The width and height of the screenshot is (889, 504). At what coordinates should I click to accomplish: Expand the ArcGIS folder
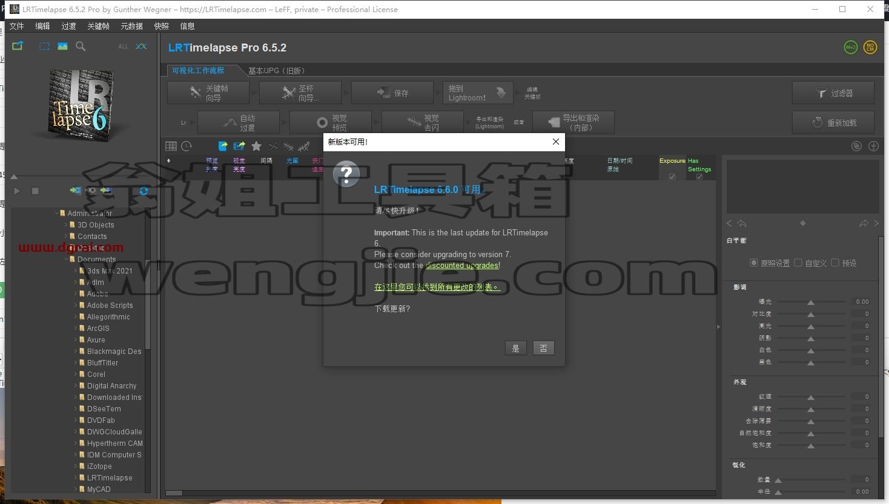(76, 328)
